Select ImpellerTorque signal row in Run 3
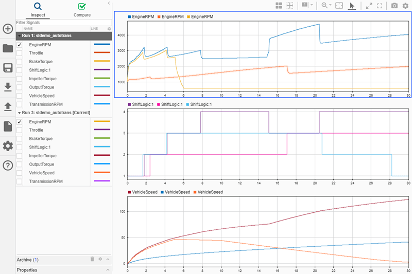 64,156
